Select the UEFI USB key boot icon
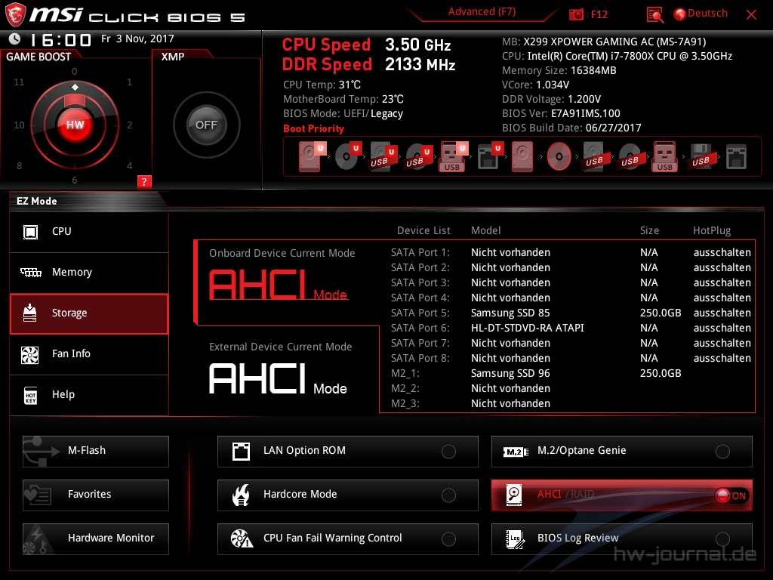Viewport: 773px width, 580px height. [453, 157]
